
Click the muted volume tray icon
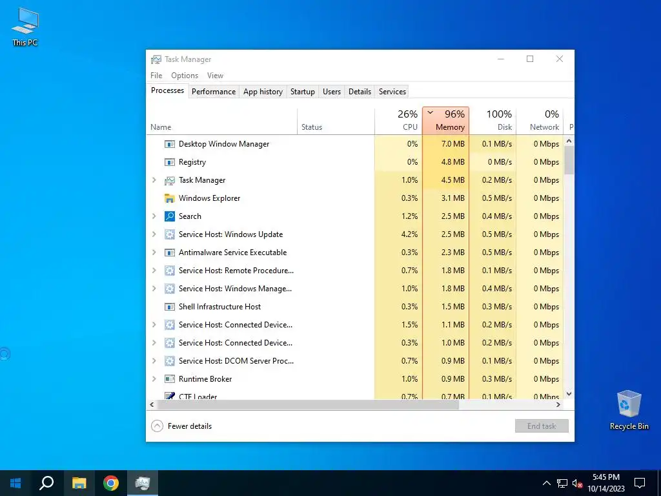click(578, 483)
